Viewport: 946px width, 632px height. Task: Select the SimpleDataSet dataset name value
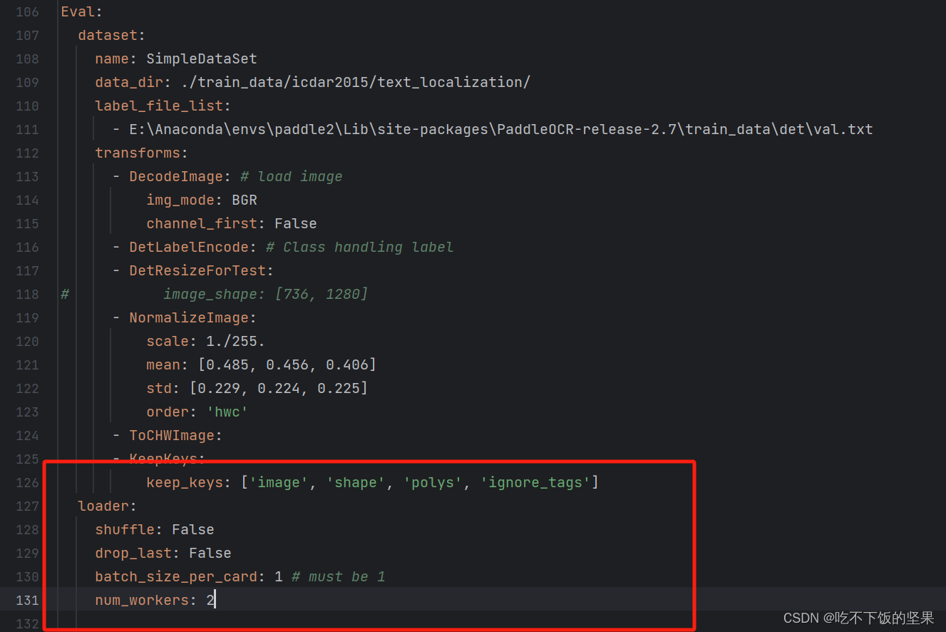tap(202, 58)
